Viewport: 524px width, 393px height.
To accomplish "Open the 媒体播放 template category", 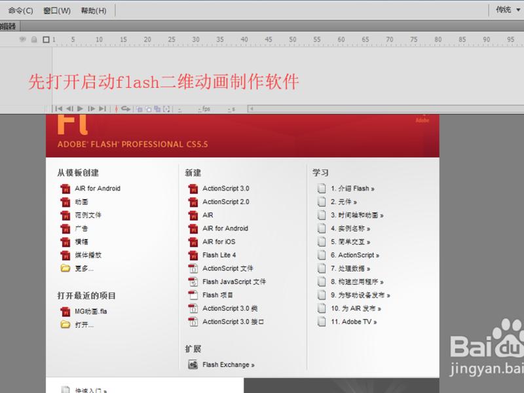I will coord(88,255).
